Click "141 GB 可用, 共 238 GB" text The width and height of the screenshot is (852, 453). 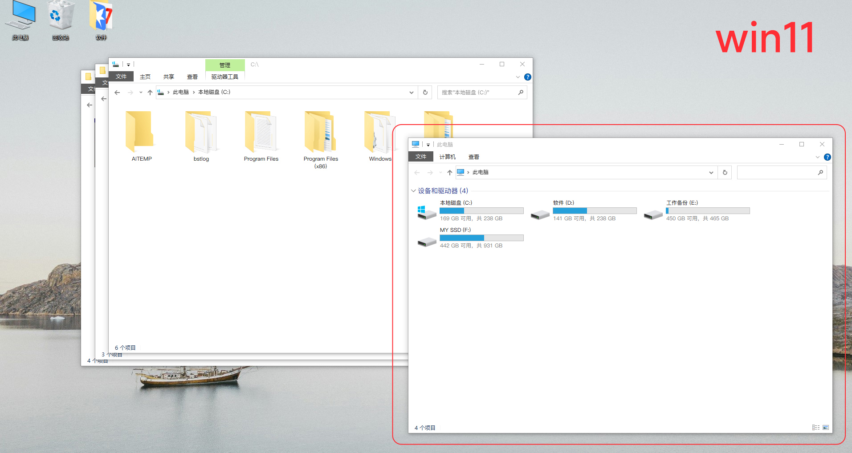pyautogui.click(x=584, y=218)
